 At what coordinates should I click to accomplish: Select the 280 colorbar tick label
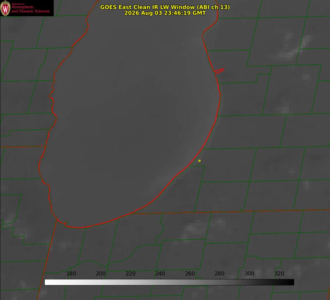click(220, 273)
